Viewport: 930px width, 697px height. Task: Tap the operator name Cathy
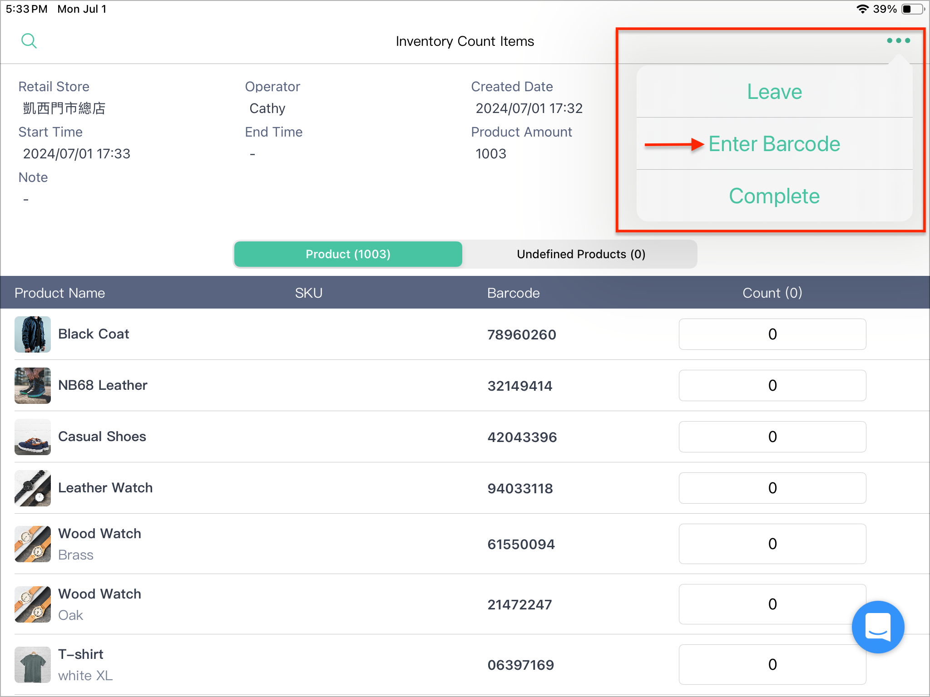pyautogui.click(x=267, y=108)
